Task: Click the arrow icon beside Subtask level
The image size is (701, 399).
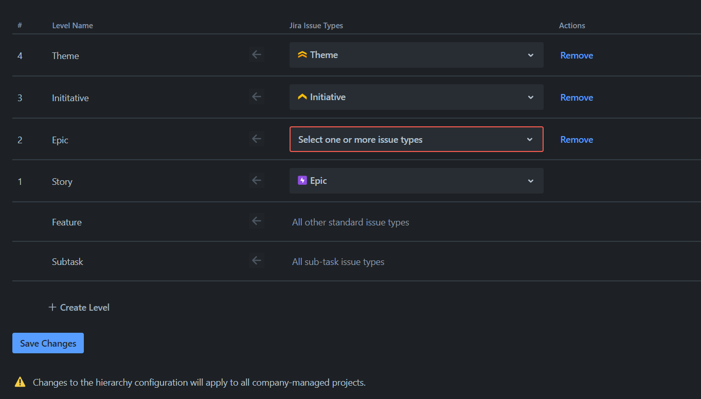Action: 257,261
